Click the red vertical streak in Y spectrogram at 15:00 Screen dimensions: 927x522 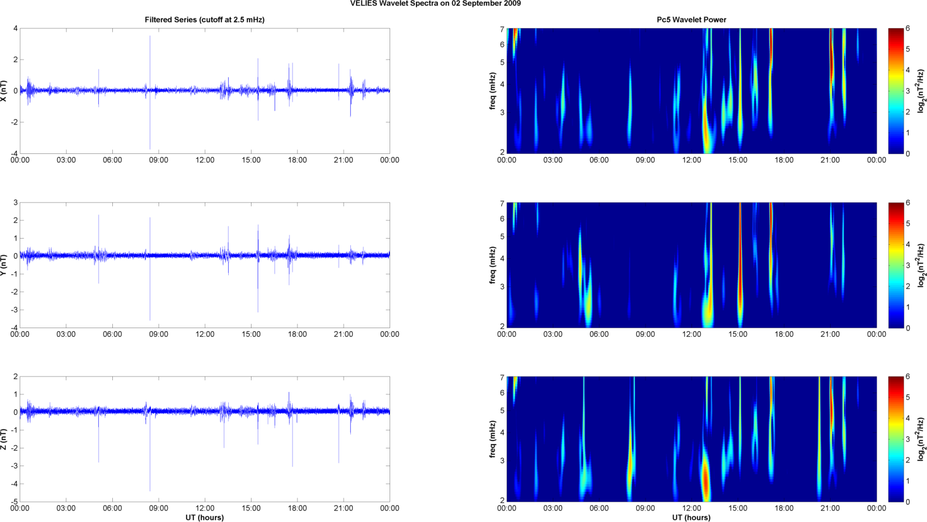click(740, 258)
